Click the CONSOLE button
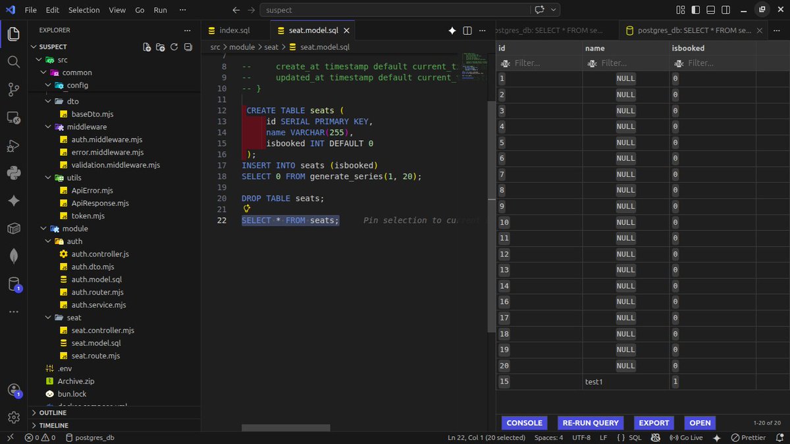 pos(525,423)
